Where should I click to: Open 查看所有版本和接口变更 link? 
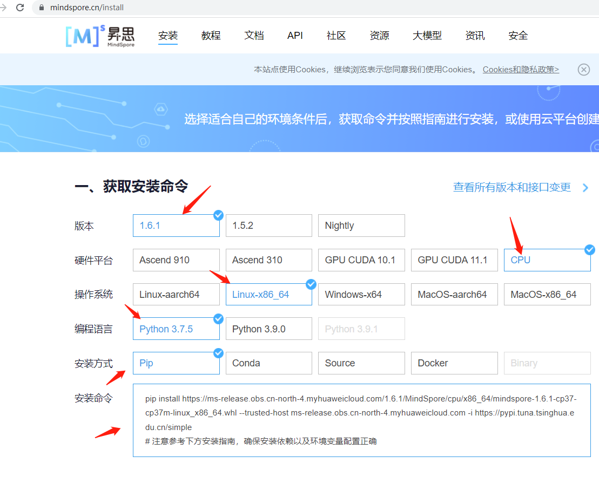click(x=512, y=187)
